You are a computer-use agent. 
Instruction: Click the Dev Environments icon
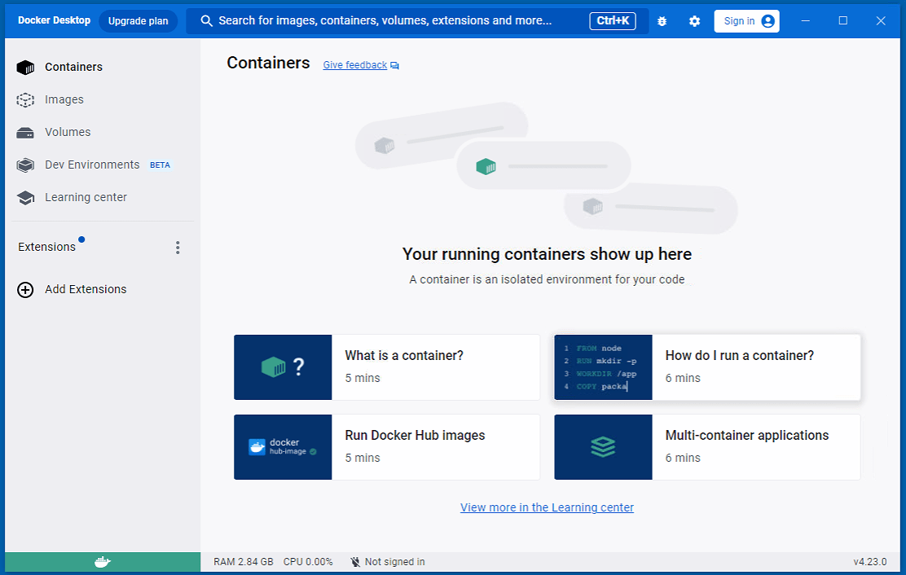25,165
